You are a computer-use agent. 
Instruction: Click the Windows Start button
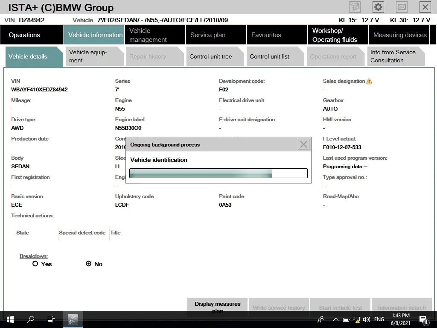point(10,319)
